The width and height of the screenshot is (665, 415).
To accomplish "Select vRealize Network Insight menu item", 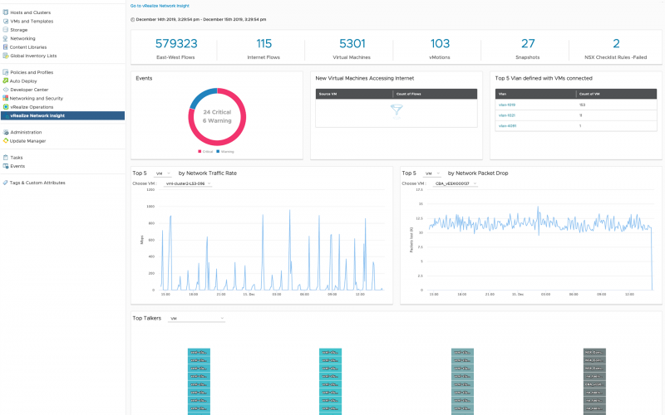I will 63,115.
